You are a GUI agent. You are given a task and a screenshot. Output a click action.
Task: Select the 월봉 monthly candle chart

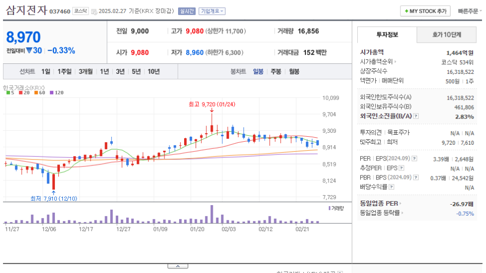(294, 71)
